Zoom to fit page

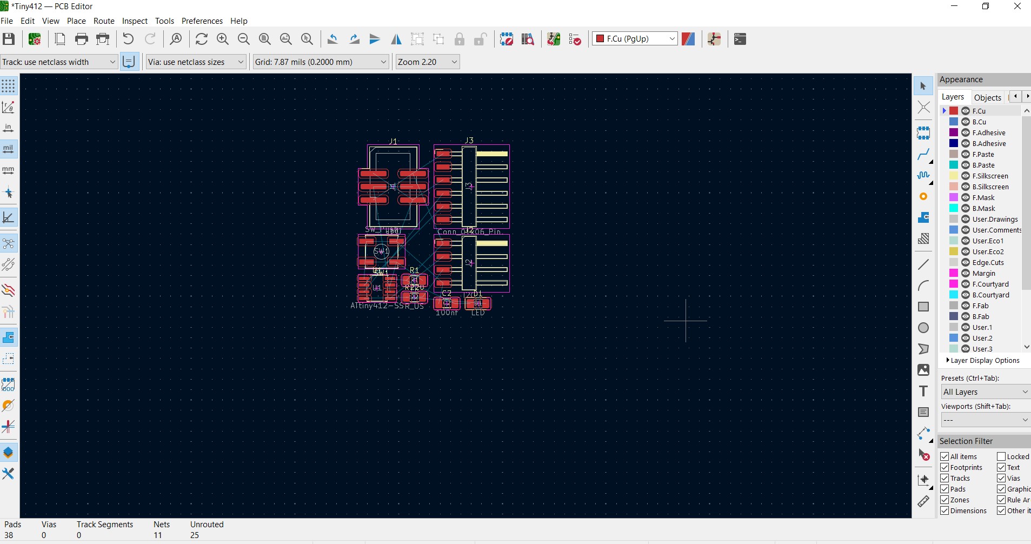265,39
